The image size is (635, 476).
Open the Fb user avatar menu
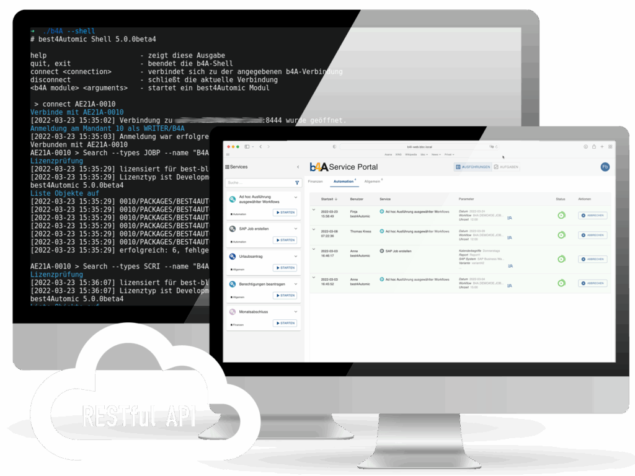tap(605, 167)
